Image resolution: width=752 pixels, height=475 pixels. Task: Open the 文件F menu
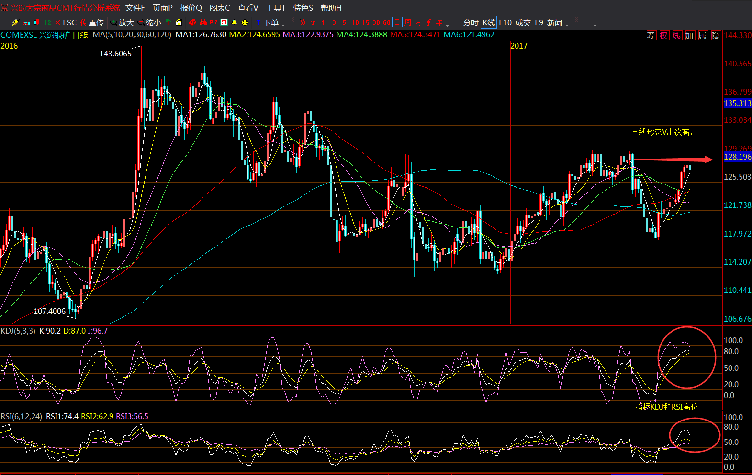coord(135,8)
